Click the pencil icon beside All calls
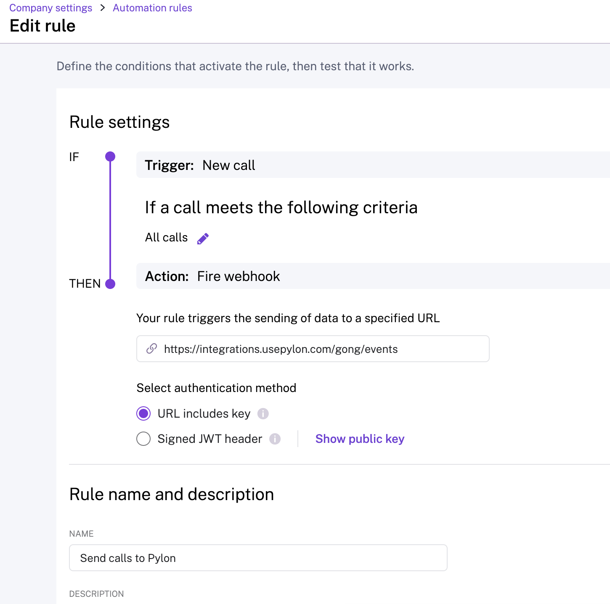The image size is (610, 604). (203, 238)
